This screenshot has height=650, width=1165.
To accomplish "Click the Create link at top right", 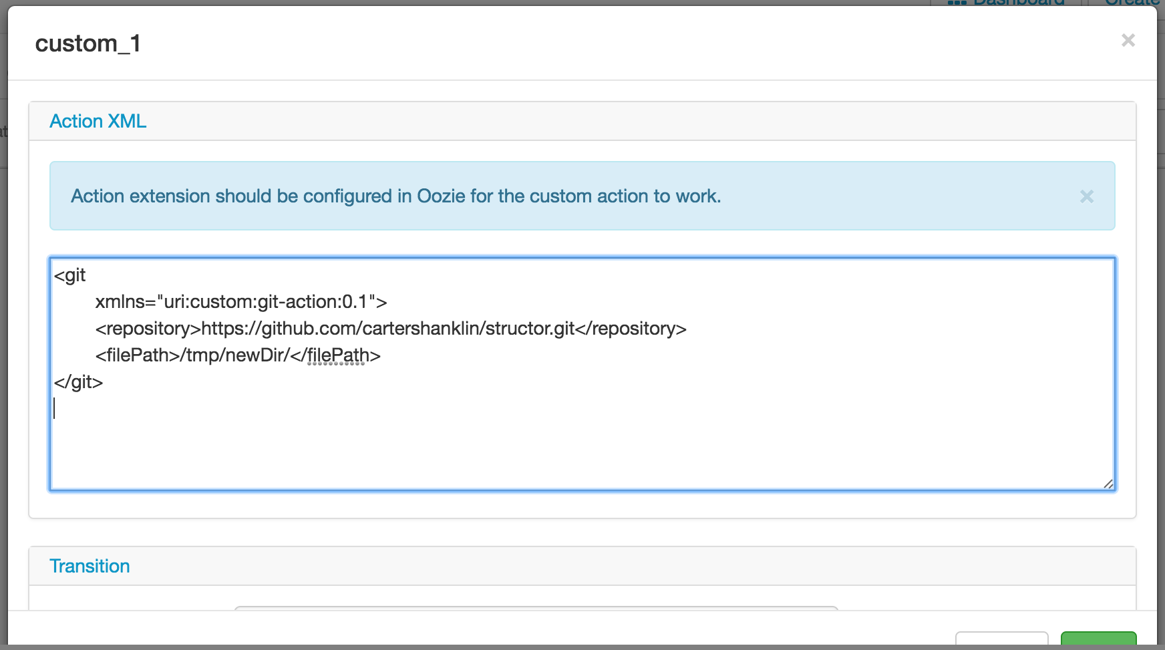I will pos(1132,3).
